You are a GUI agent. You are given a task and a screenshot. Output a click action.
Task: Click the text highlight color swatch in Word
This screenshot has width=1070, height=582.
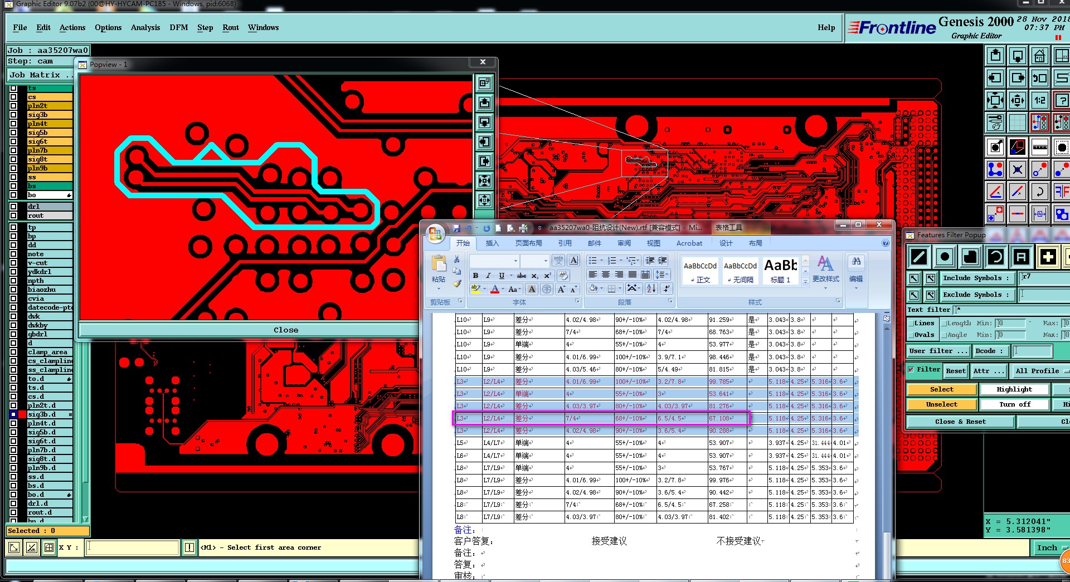point(475,289)
